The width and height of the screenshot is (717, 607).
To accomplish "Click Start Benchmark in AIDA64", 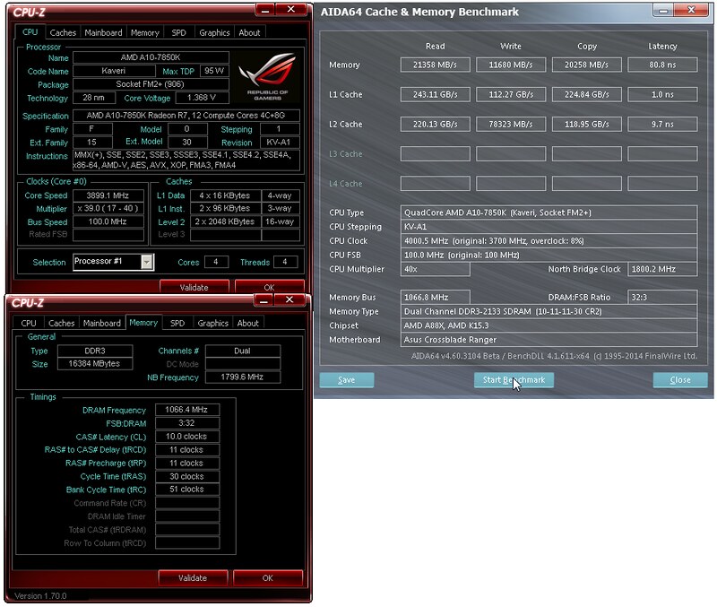I will point(514,379).
